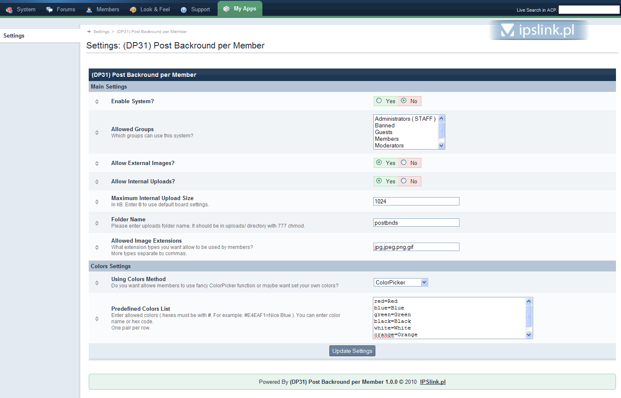Click the Members person icon
Screen dimensions: 621x398
(x=89, y=10)
